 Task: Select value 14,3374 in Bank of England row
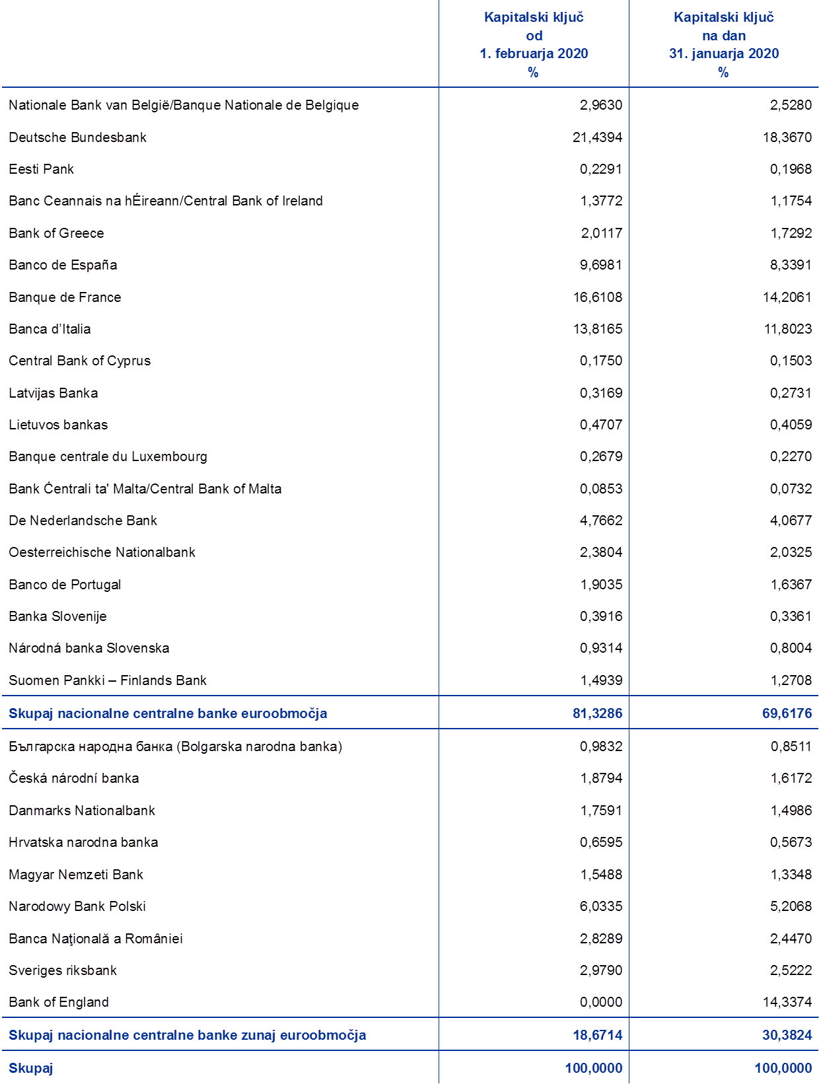pos(787,1002)
